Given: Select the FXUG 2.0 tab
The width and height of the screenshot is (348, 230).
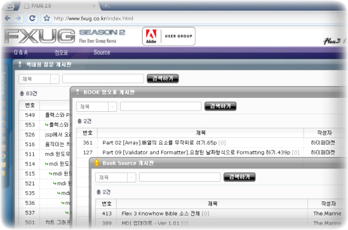Looking at the screenshot, I should pos(60,6).
